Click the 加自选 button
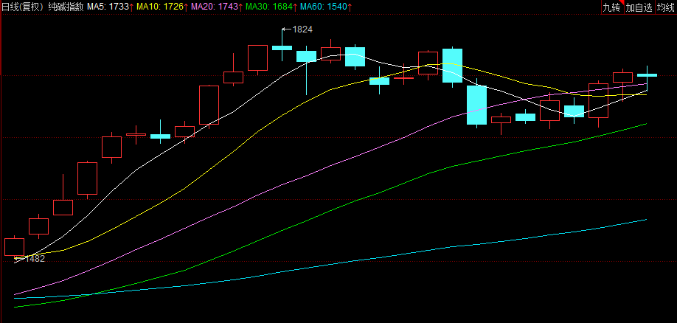Image resolution: width=677 pixels, height=323 pixels. coord(639,7)
